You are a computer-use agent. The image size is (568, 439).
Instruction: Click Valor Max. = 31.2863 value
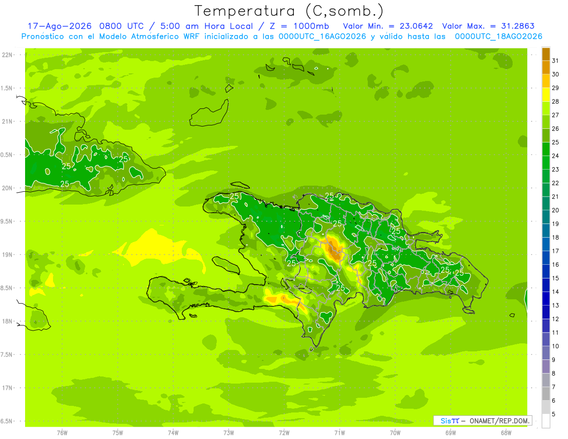[488, 26]
